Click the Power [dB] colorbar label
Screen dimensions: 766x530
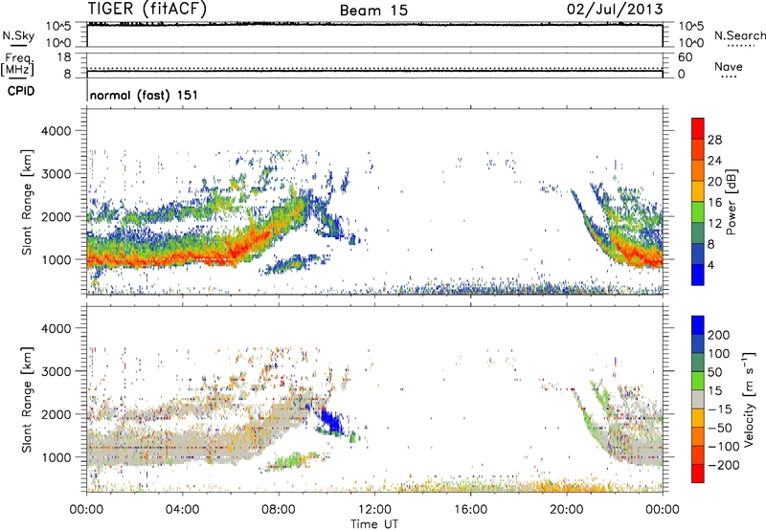tap(732, 202)
